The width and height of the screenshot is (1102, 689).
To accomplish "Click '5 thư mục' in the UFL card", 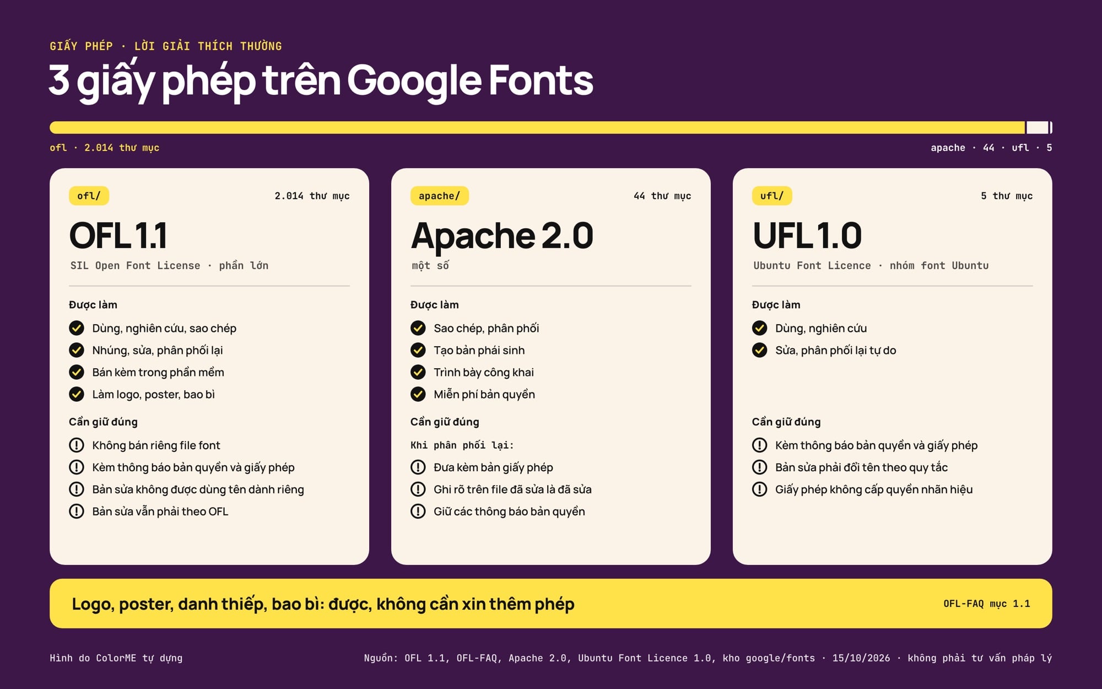I will (1007, 196).
